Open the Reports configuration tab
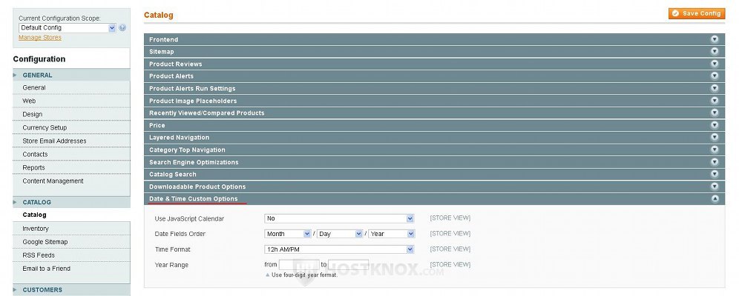 coord(71,168)
